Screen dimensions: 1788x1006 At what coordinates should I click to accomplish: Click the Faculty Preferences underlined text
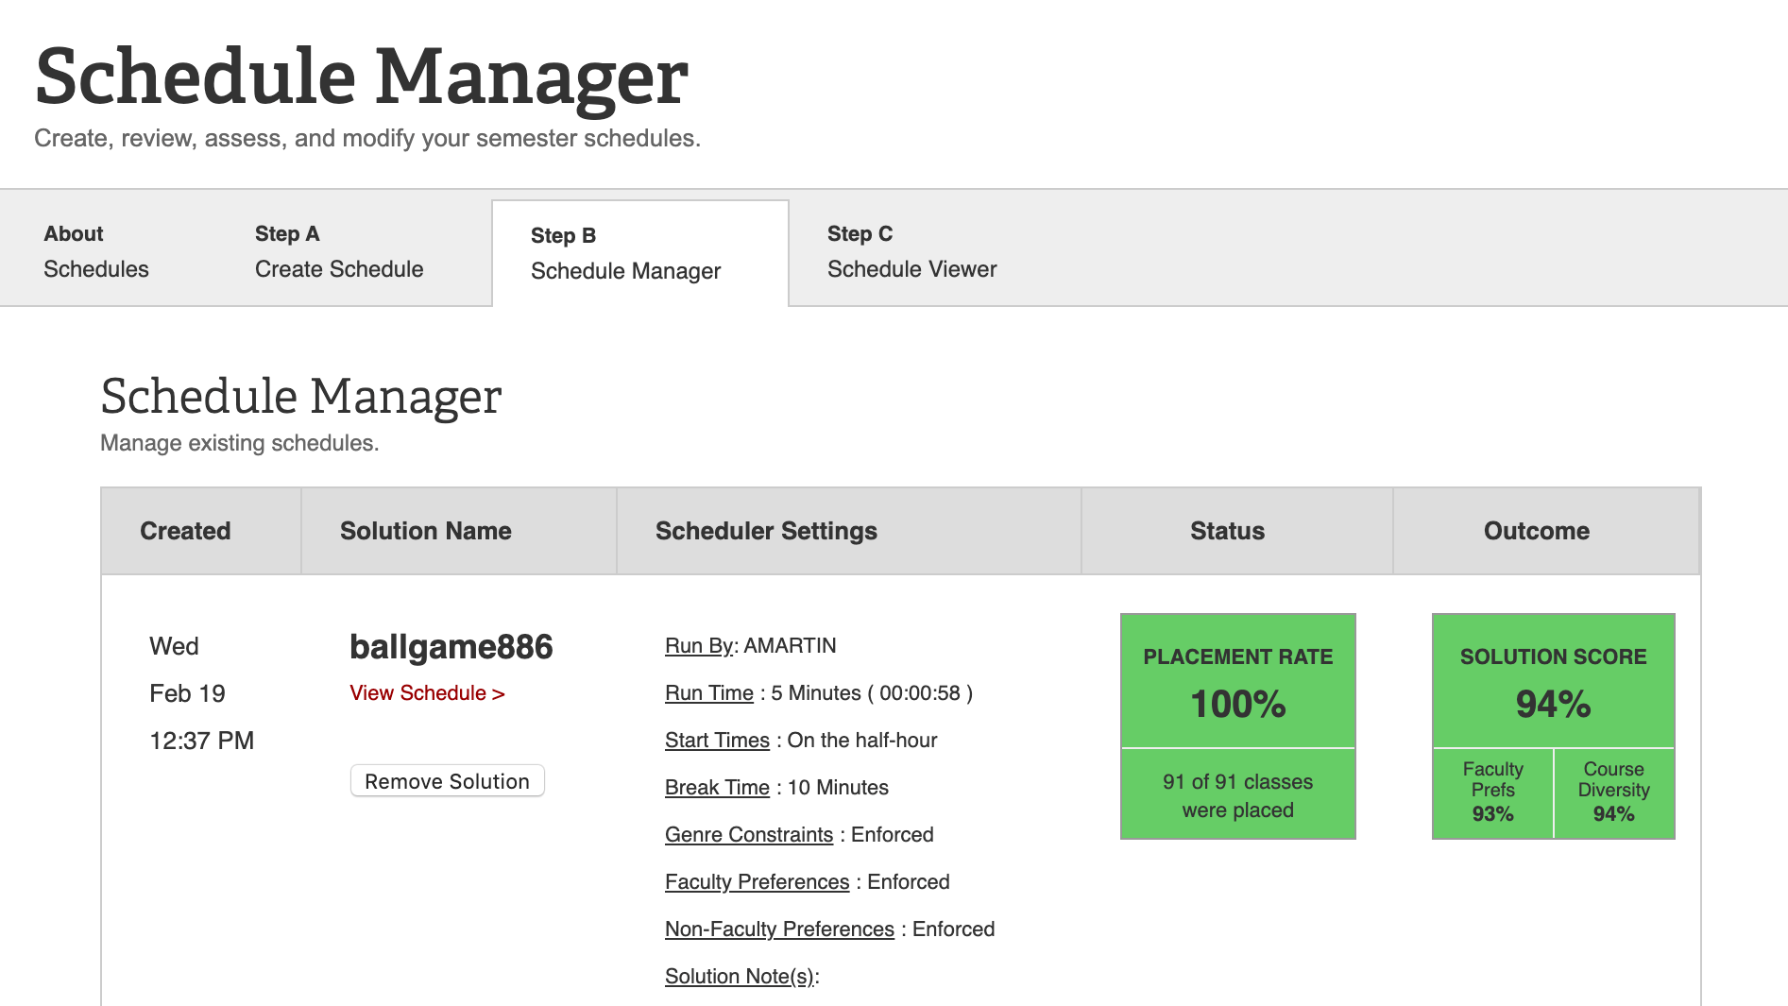coord(756,881)
